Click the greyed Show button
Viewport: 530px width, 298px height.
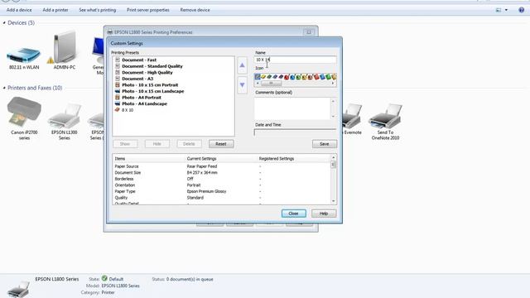125,144
